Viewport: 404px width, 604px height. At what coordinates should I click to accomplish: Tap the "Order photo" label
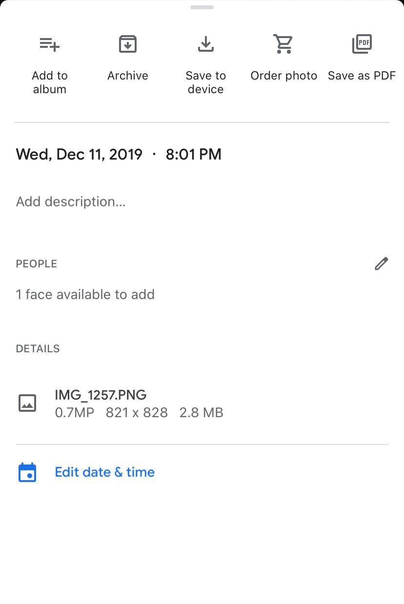283,76
